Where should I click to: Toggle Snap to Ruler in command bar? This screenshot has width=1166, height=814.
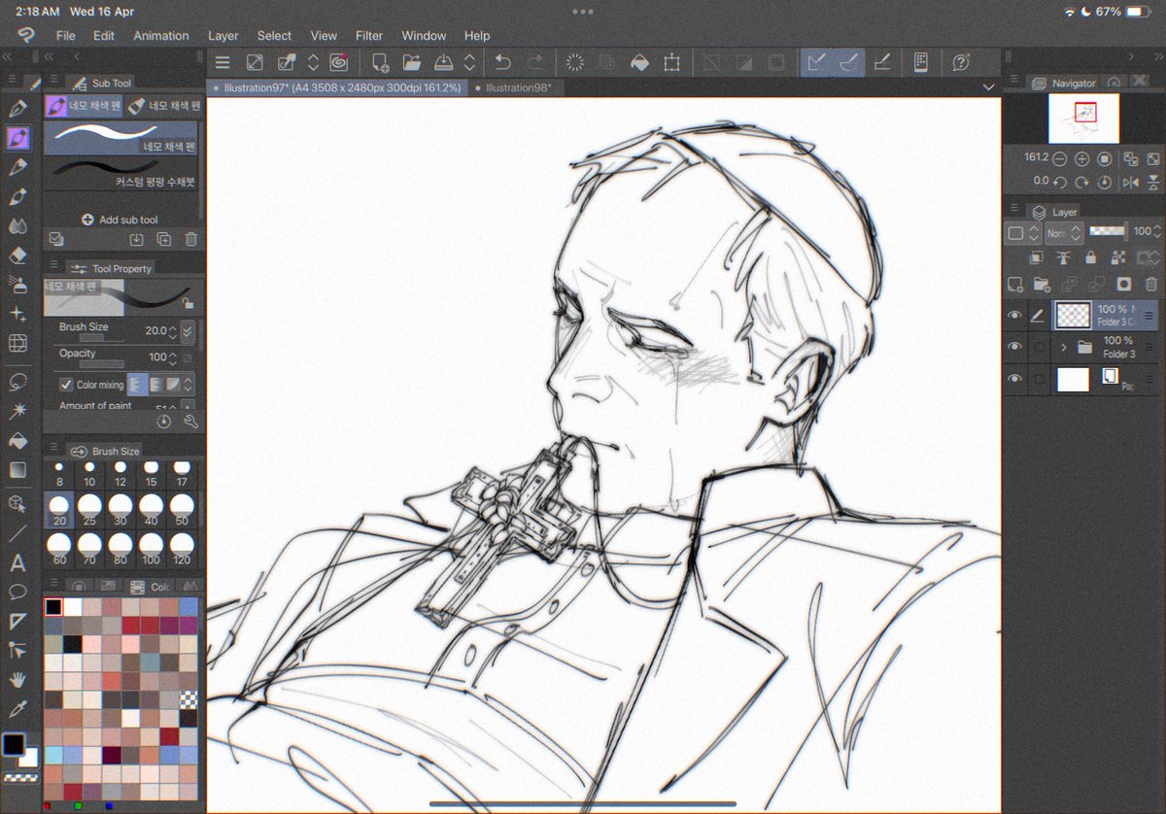pos(817,62)
